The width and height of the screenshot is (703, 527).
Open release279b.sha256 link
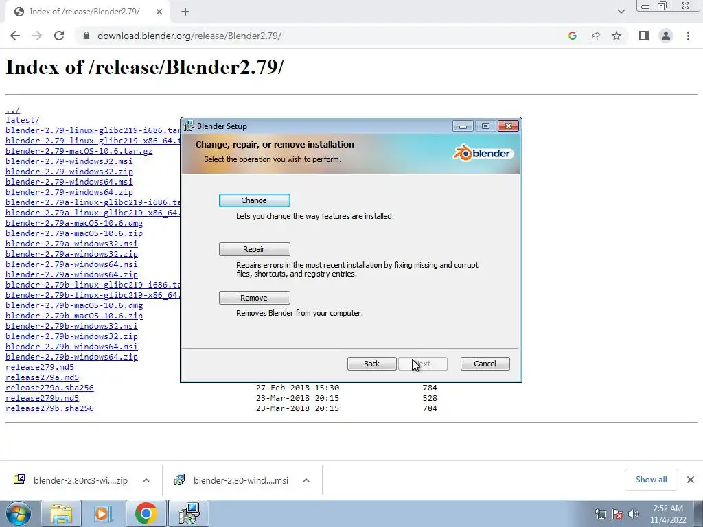click(49, 409)
